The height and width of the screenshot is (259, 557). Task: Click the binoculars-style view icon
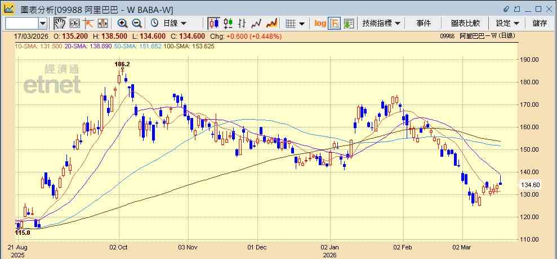[x=75, y=24]
